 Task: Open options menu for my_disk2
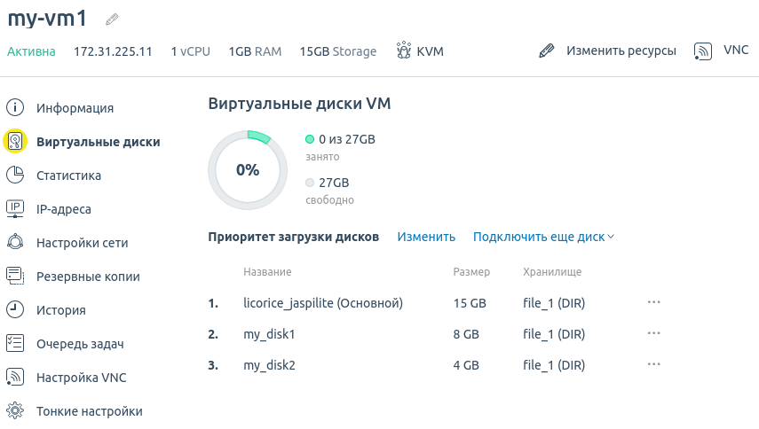(x=654, y=364)
